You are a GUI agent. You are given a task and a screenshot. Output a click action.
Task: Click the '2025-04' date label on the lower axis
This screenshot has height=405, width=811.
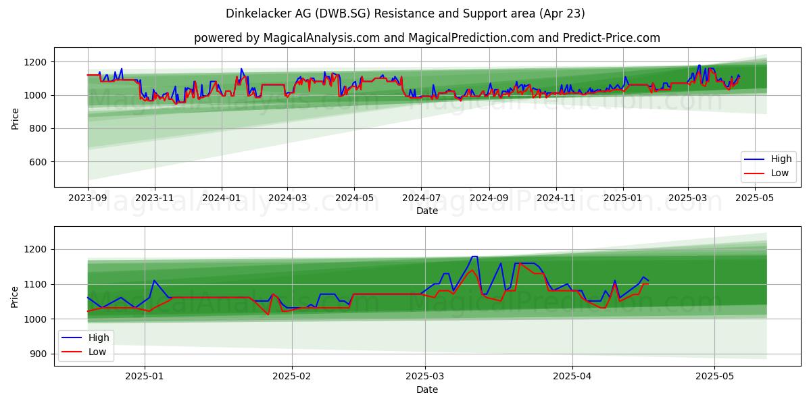[572, 377]
